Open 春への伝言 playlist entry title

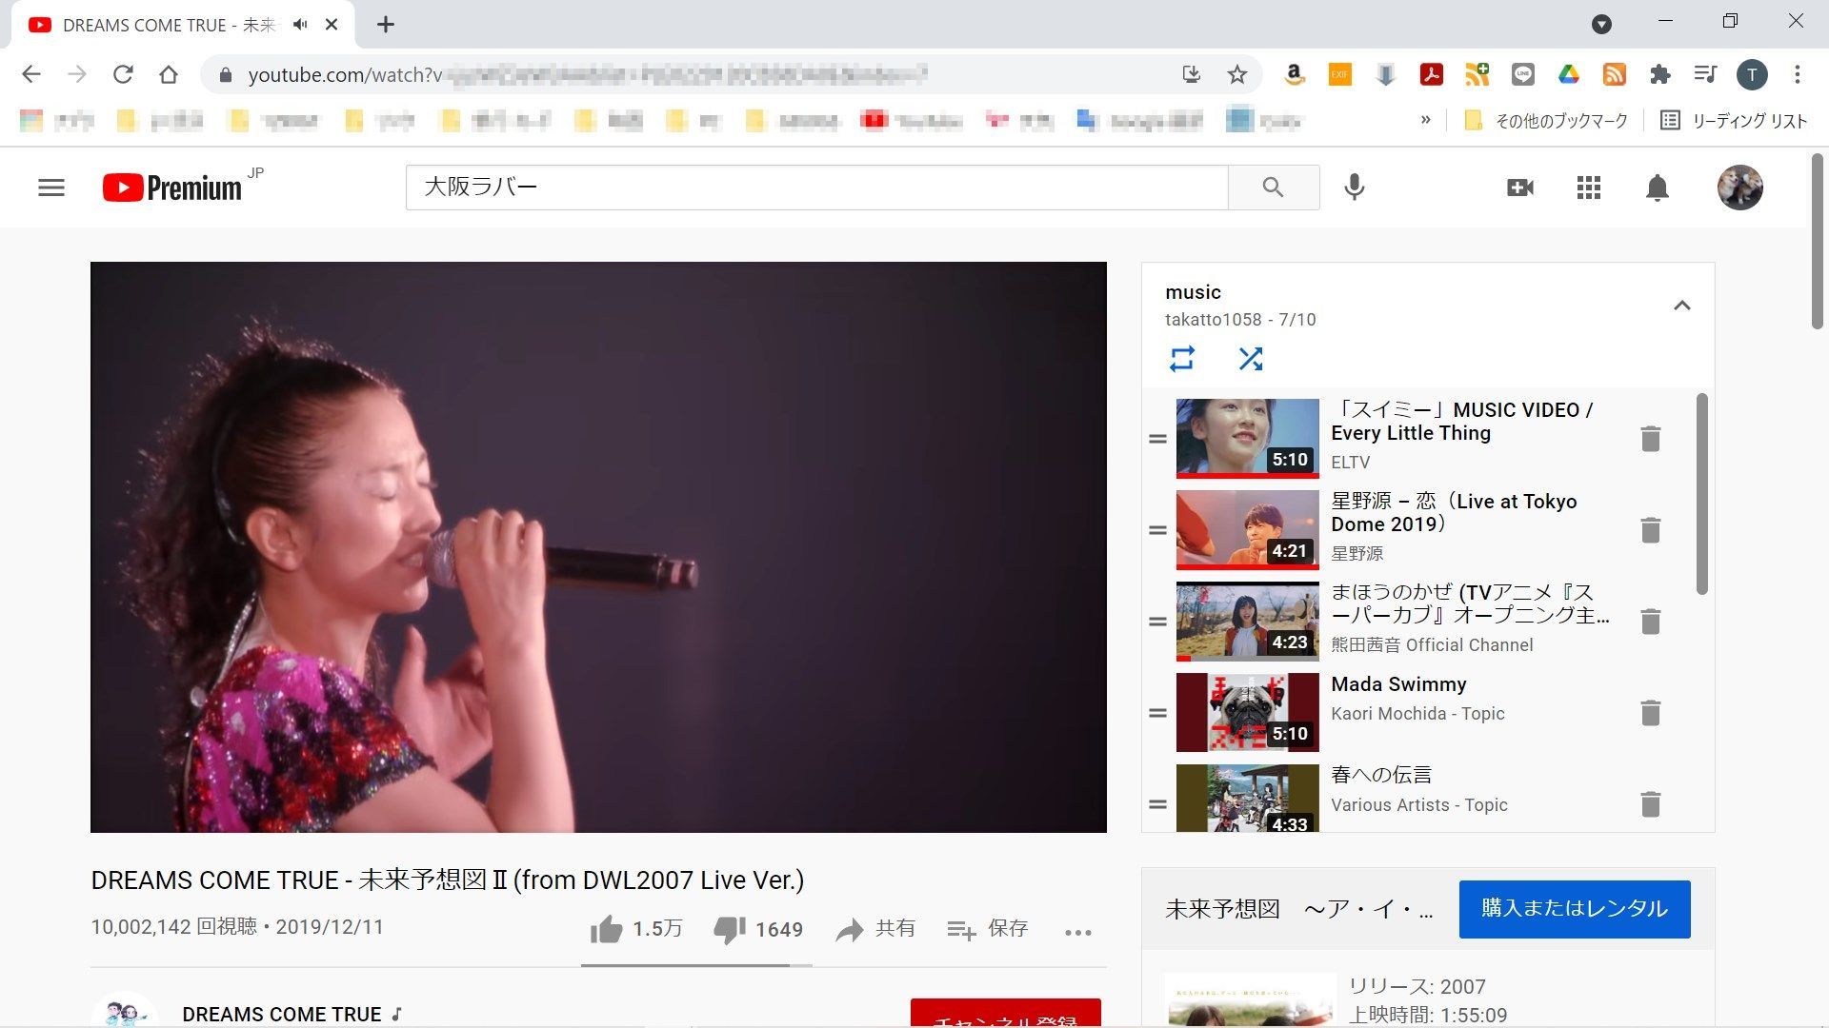pos(1381,775)
